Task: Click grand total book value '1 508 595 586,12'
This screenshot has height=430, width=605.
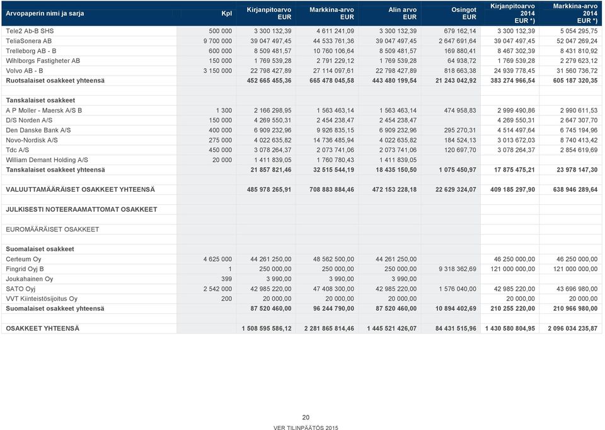Action: pyautogui.click(x=267, y=328)
